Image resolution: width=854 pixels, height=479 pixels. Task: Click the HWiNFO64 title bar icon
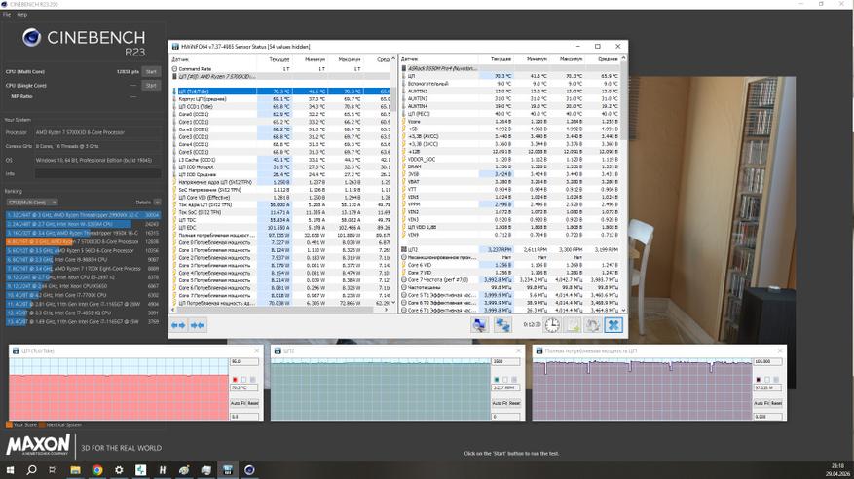pyautogui.click(x=176, y=47)
